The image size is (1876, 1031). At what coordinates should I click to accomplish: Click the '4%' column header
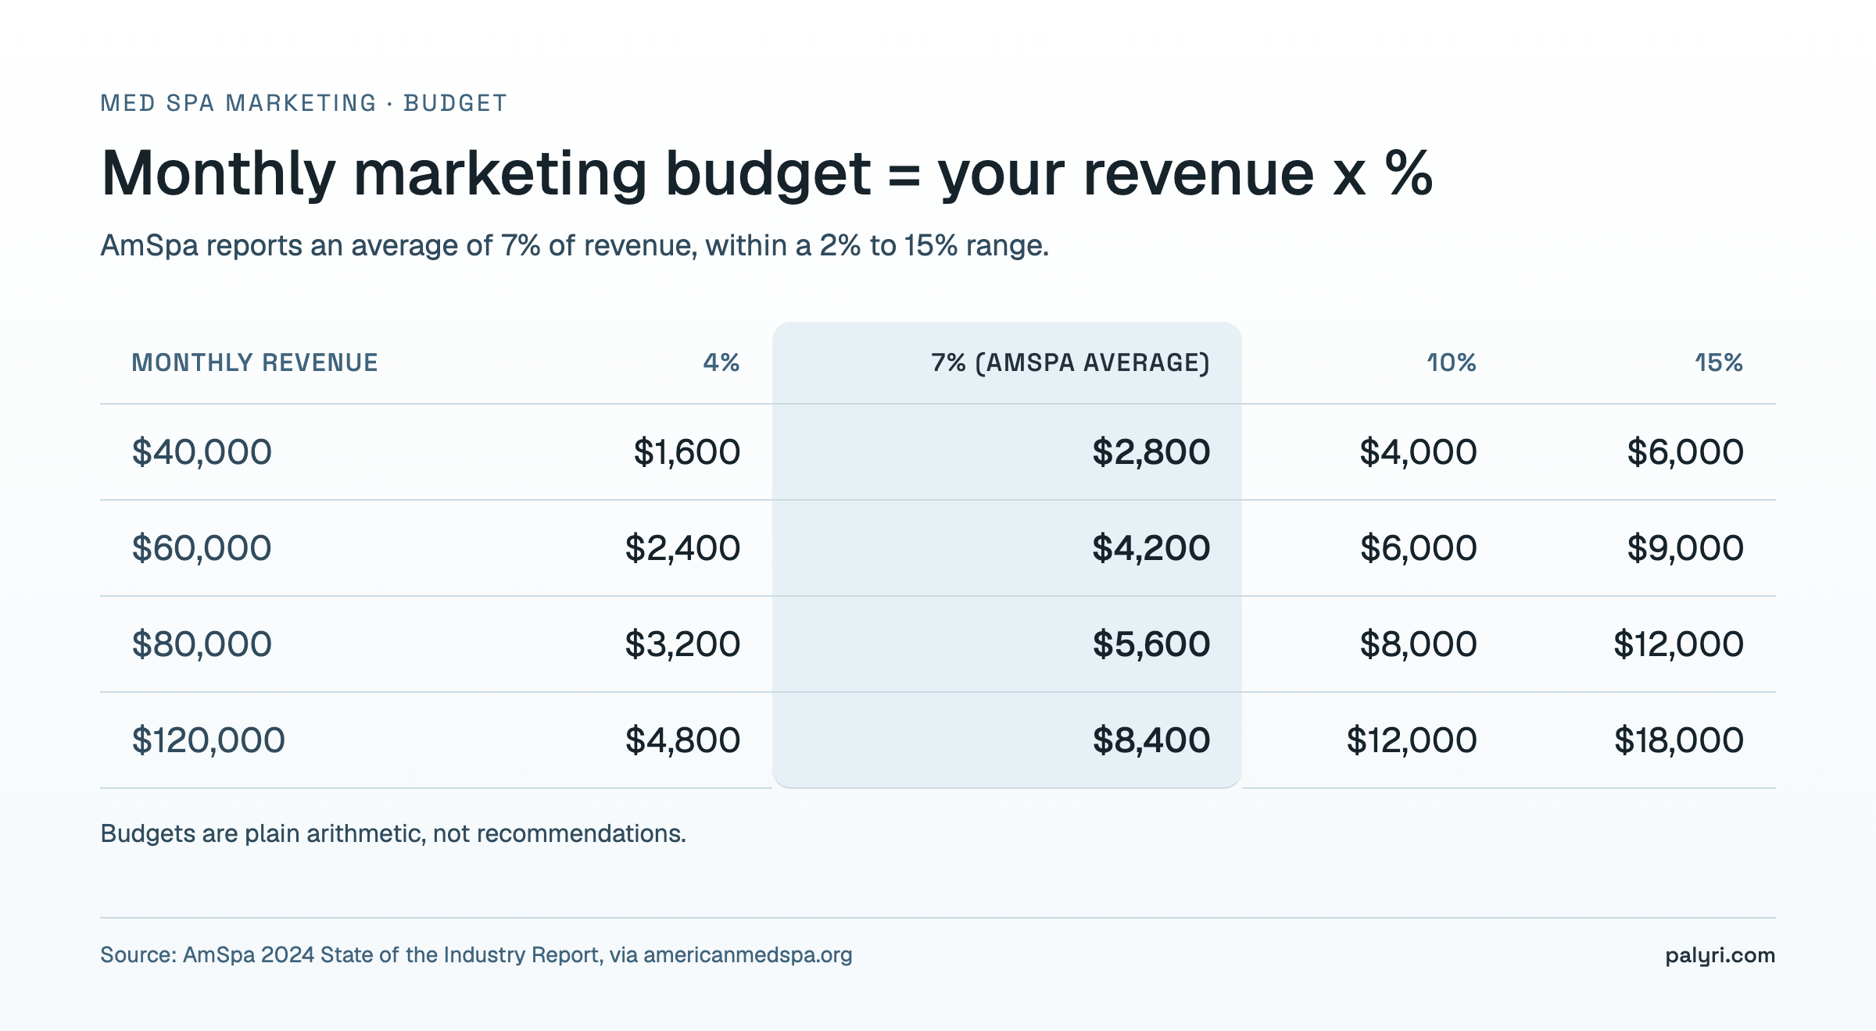(721, 362)
